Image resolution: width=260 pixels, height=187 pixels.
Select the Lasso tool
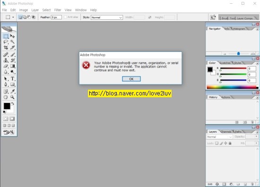tap(6, 42)
